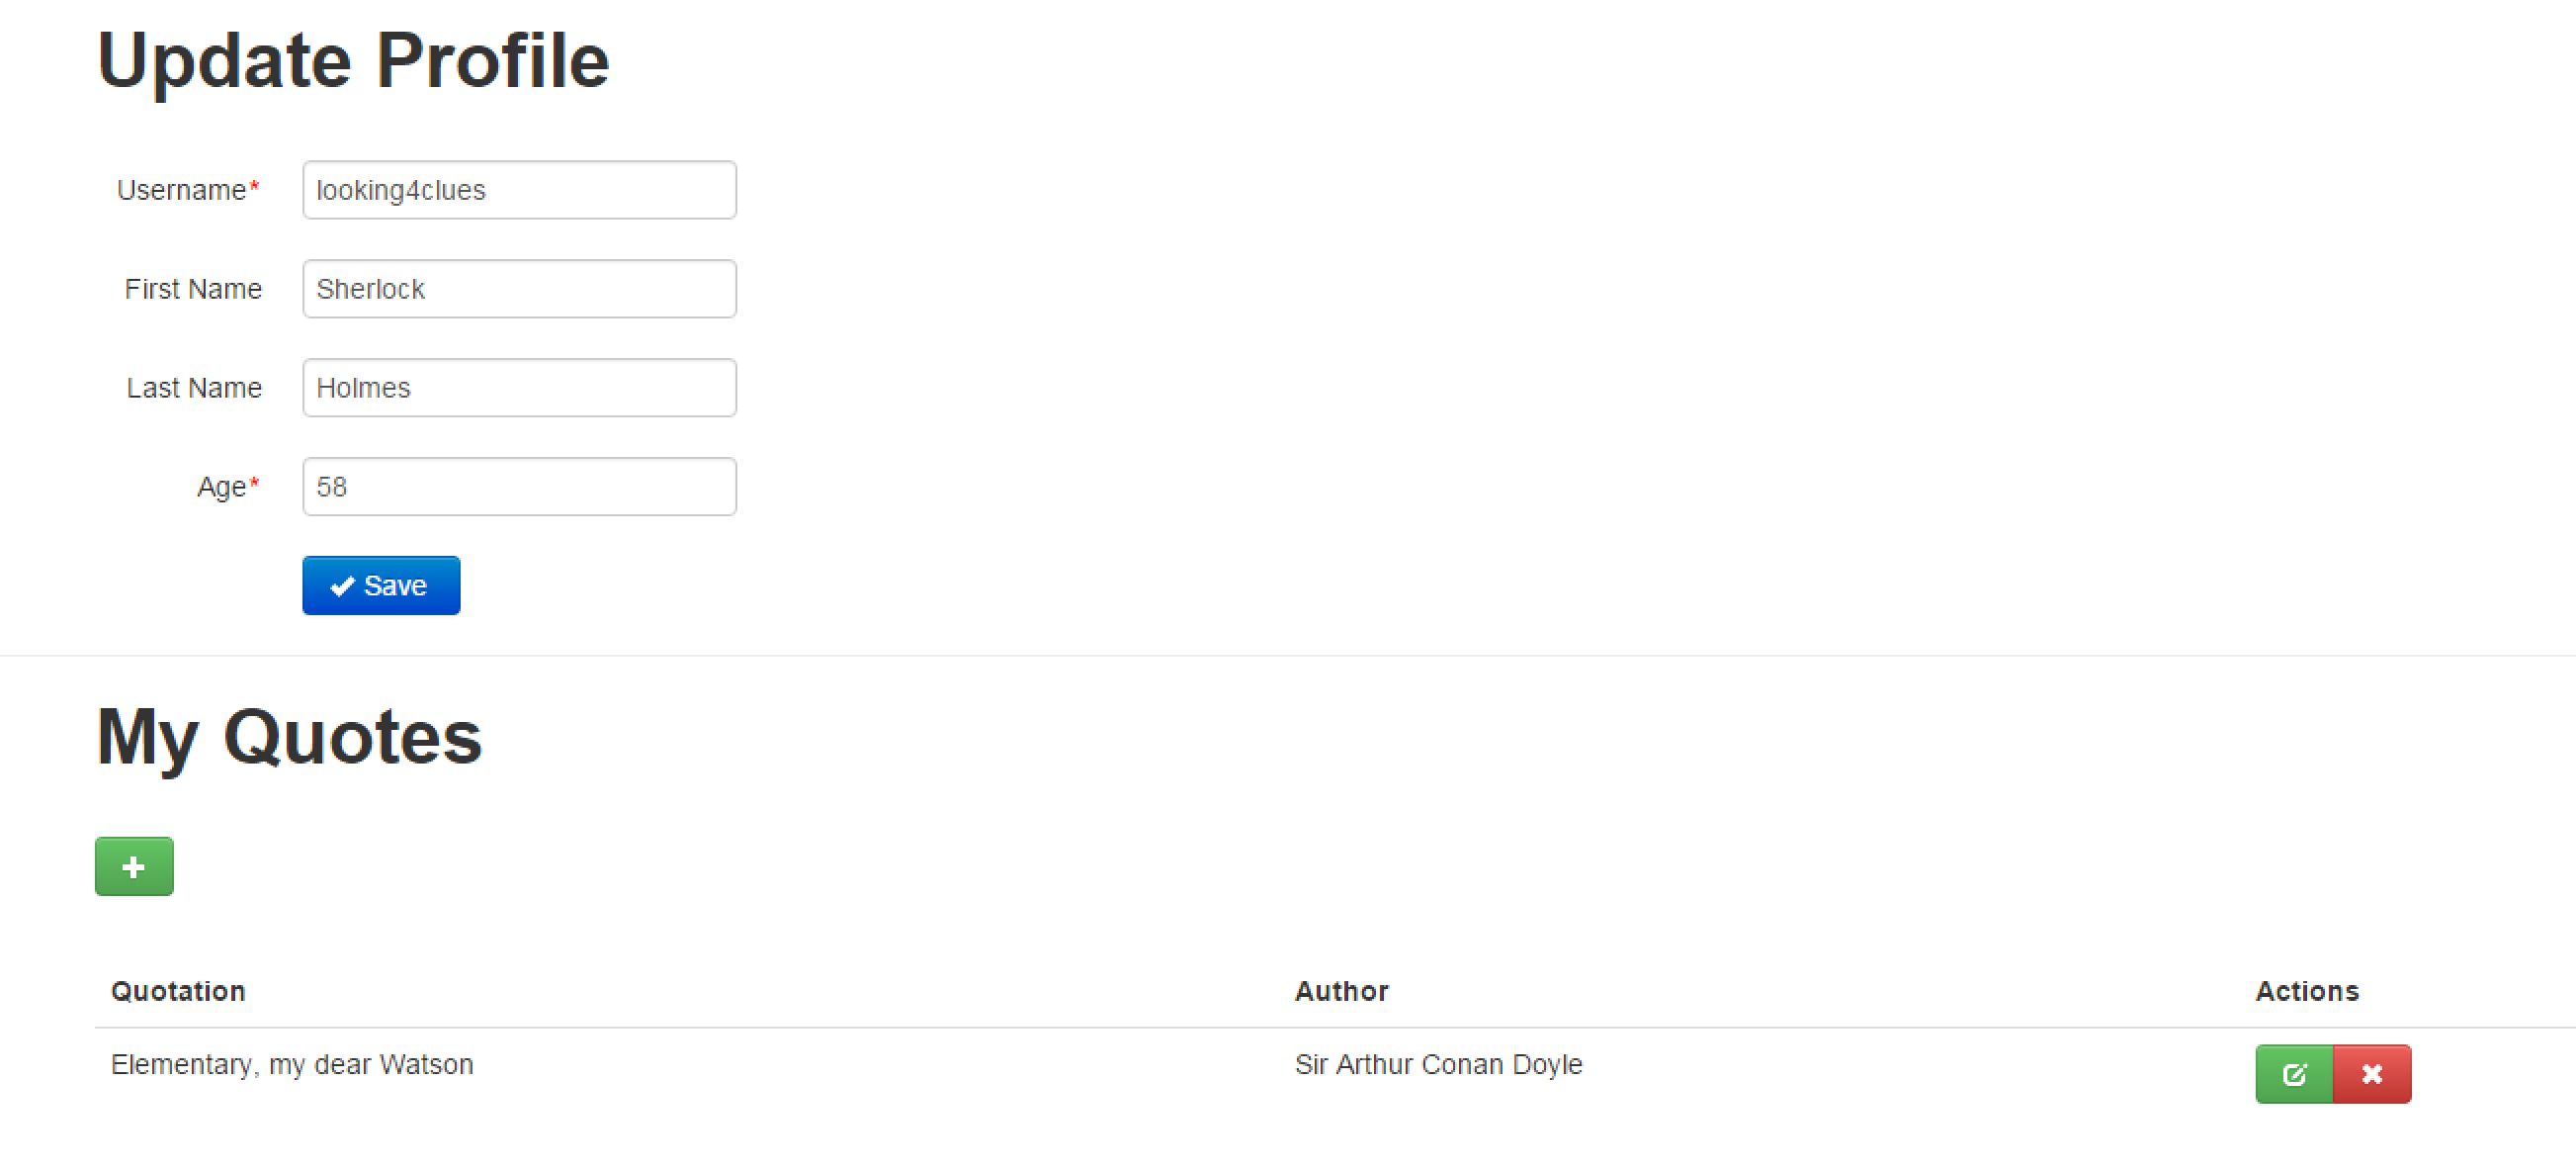The height and width of the screenshot is (1171, 2576).
Task: Click the Update Profile heading
Action: pyautogui.click(x=353, y=61)
